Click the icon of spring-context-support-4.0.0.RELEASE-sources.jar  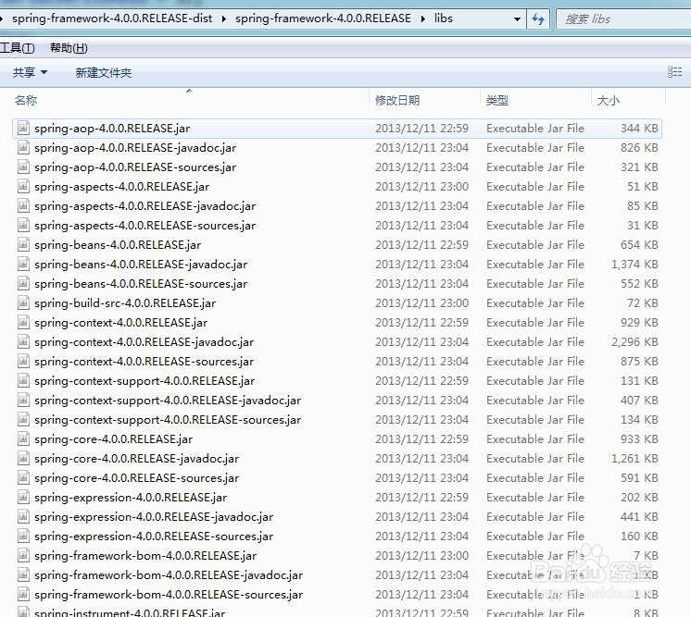[x=23, y=419]
